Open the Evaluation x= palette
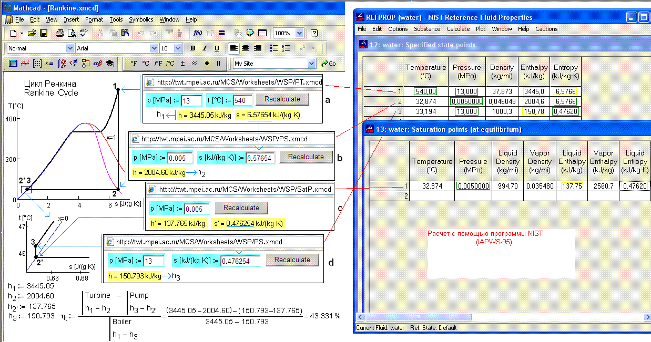The image size is (651, 342). 49,64
